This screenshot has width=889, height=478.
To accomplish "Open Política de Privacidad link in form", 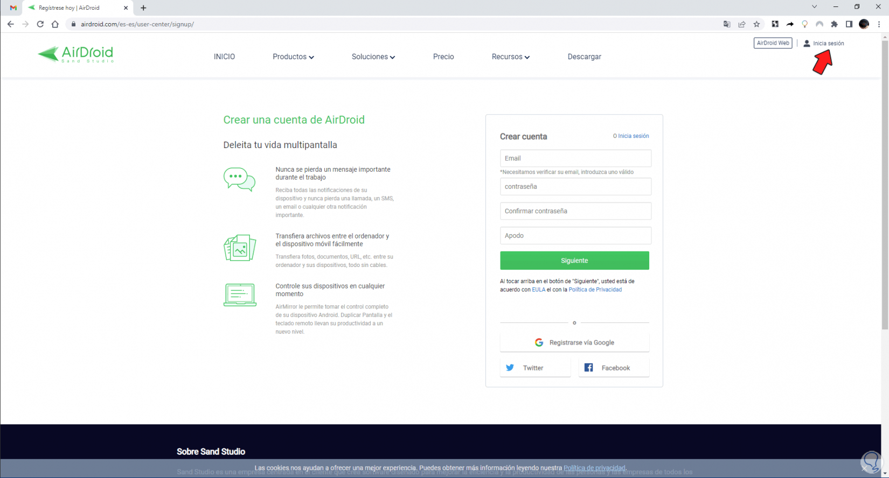I will (595, 290).
